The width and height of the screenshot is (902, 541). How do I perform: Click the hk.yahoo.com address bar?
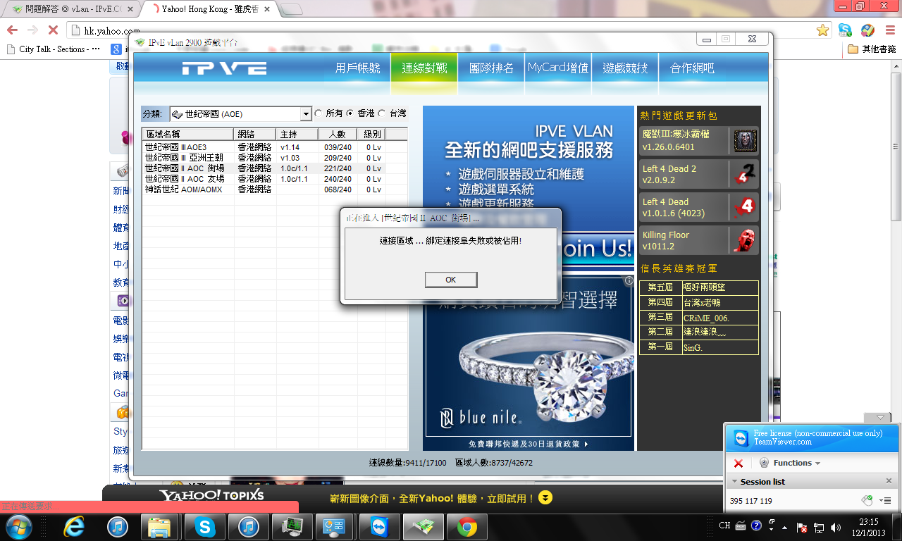450,30
